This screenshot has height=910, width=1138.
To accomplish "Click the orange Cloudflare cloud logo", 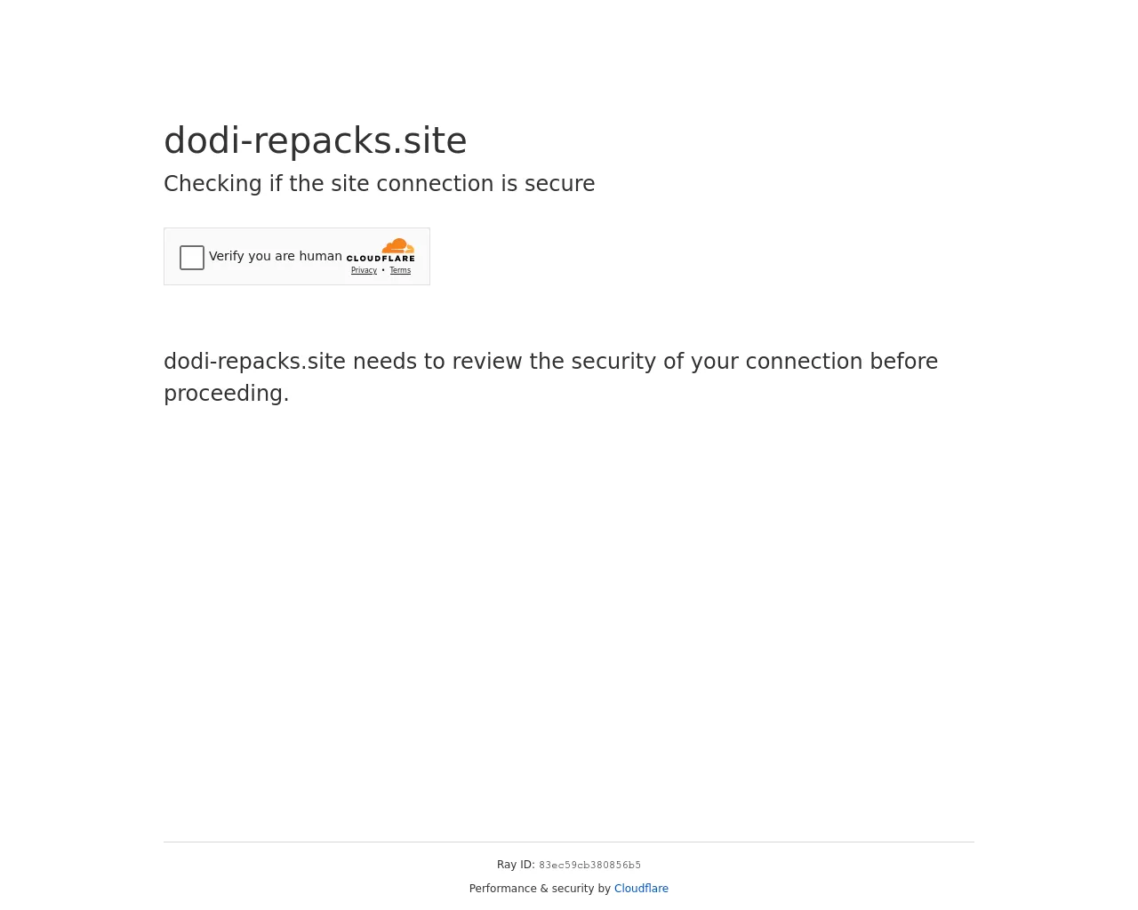I will point(397,245).
